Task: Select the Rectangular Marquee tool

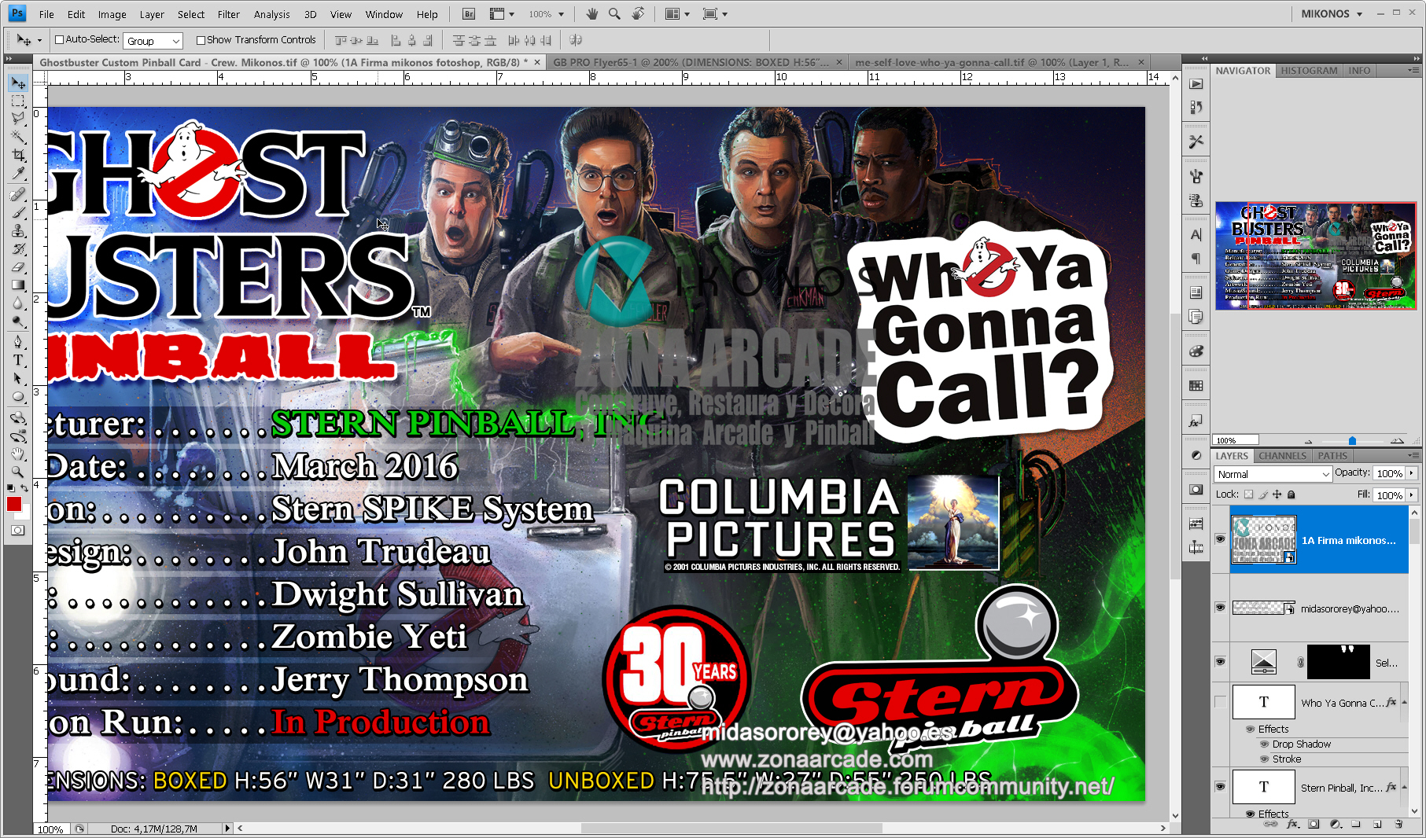Action: pos(18,101)
